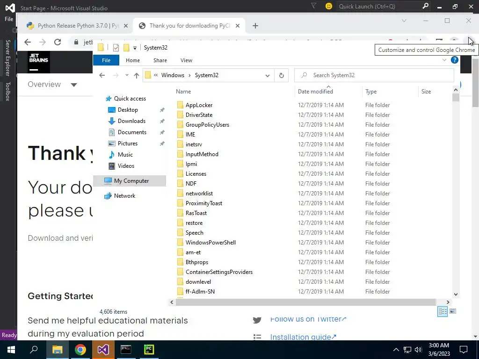The width and height of the screenshot is (479, 359).
Task: Open the Explorer File menu
Action: [106, 60]
